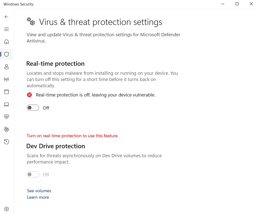Open Firewall & network protection icon
This screenshot has height=215, width=258.
6,79
